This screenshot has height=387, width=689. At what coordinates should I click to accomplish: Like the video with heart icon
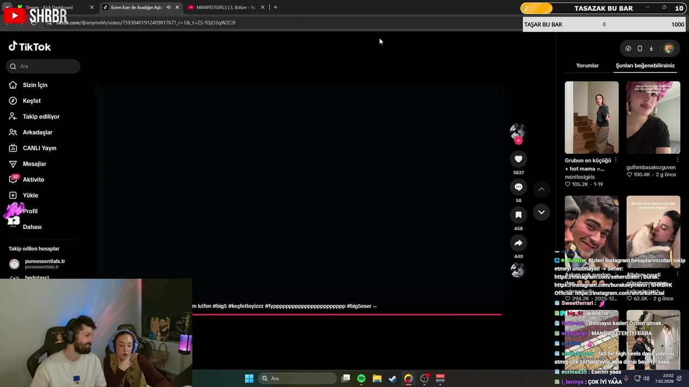518,159
